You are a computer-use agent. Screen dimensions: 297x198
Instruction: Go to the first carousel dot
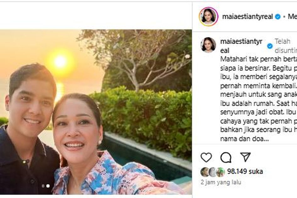click(43, 186)
